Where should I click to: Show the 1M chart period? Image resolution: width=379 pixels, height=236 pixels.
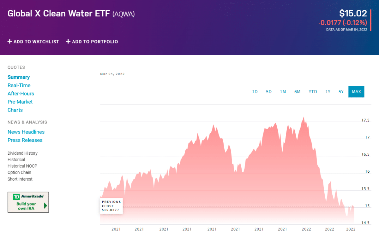[x=283, y=92]
